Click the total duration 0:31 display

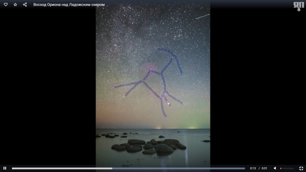(264, 168)
